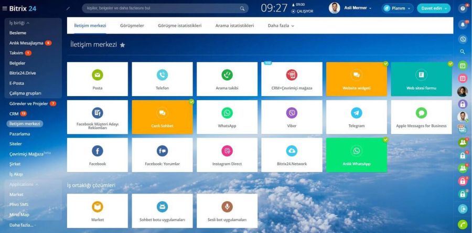Image resolution: width=472 pixels, height=233 pixels.
Task: Expand Daha fazla in left sidebar
Action: coord(23,225)
